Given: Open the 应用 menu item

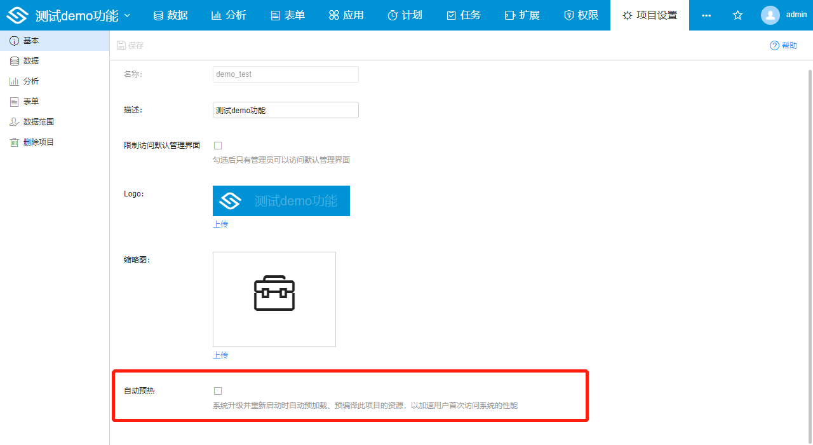Looking at the screenshot, I should point(346,15).
